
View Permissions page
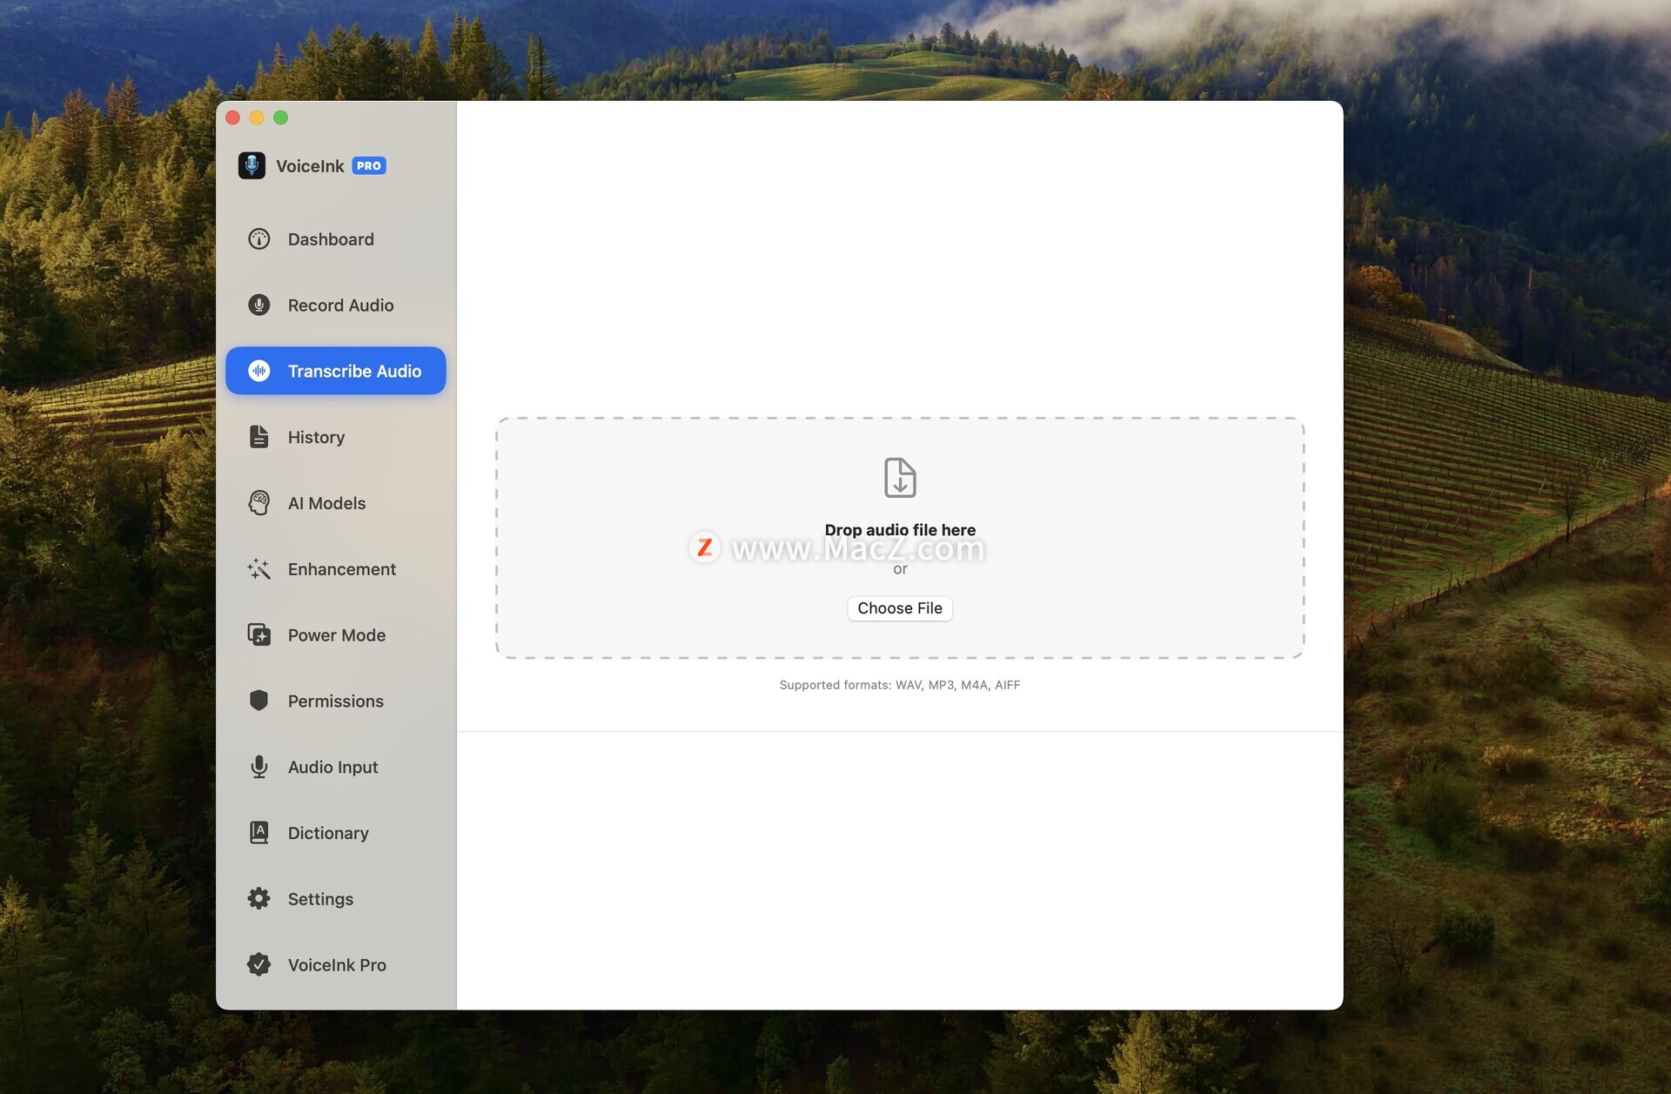point(336,701)
